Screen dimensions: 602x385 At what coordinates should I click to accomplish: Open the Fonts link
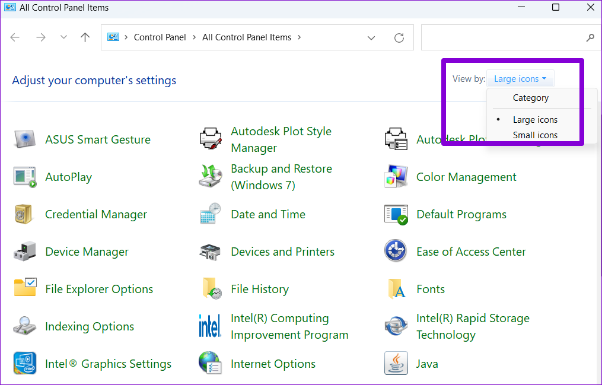[431, 289]
